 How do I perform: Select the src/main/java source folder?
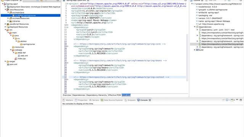pos(18,13)
